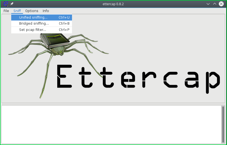The image size is (227, 145).
Task: Open the File menu
Action: 6,11
